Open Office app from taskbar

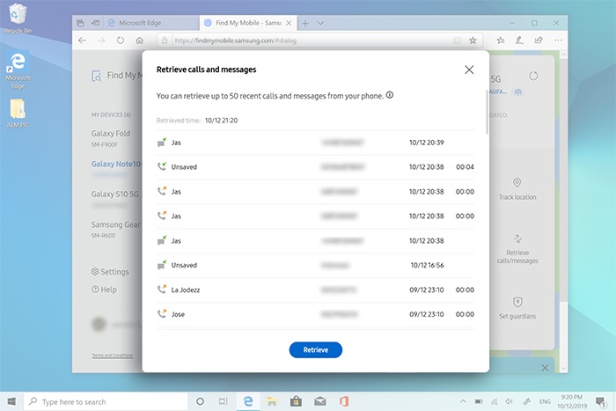344,401
